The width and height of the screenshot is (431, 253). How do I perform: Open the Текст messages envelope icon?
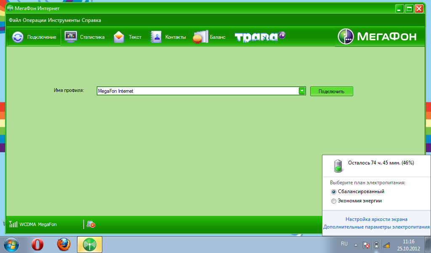coord(119,37)
